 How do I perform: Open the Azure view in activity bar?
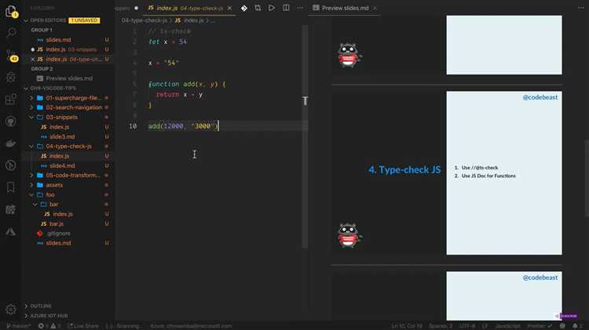point(11,232)
